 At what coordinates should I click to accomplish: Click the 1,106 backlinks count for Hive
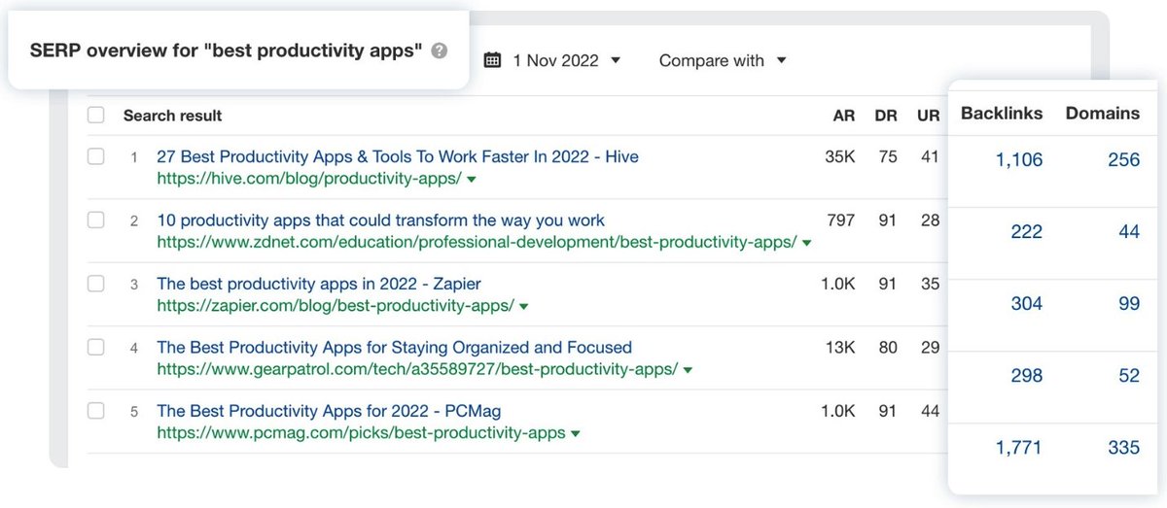point(1018,160)
